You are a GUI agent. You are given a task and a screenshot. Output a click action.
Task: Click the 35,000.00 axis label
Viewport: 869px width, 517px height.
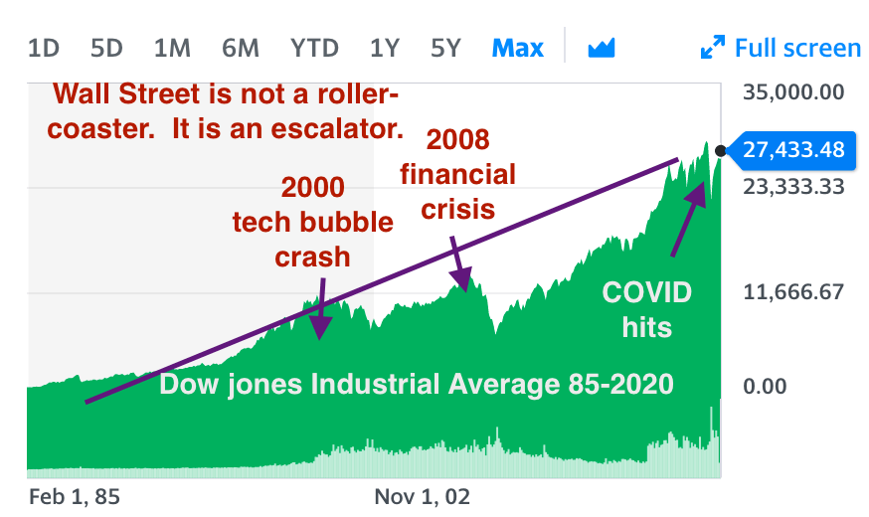pos(793,92)
